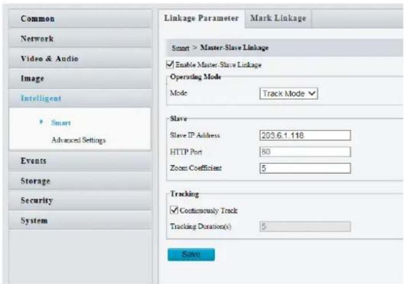This screenshot has height=284, width=404.
Task: Click the Tracking group label
Action: click(185, 194)
